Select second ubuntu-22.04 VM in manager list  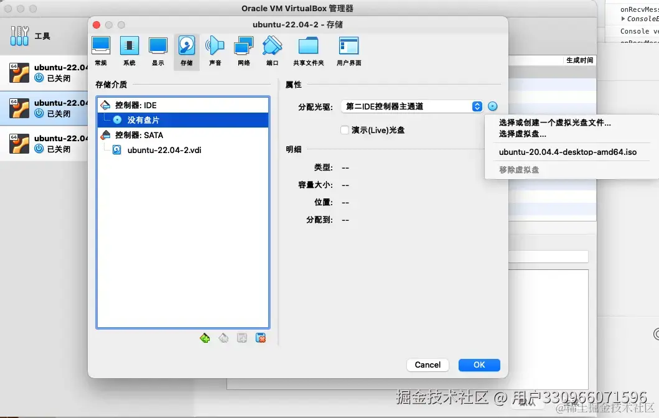coord(44,108)
